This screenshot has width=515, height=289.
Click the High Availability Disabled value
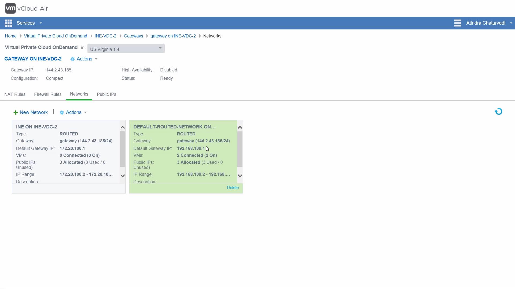[168, 70]
